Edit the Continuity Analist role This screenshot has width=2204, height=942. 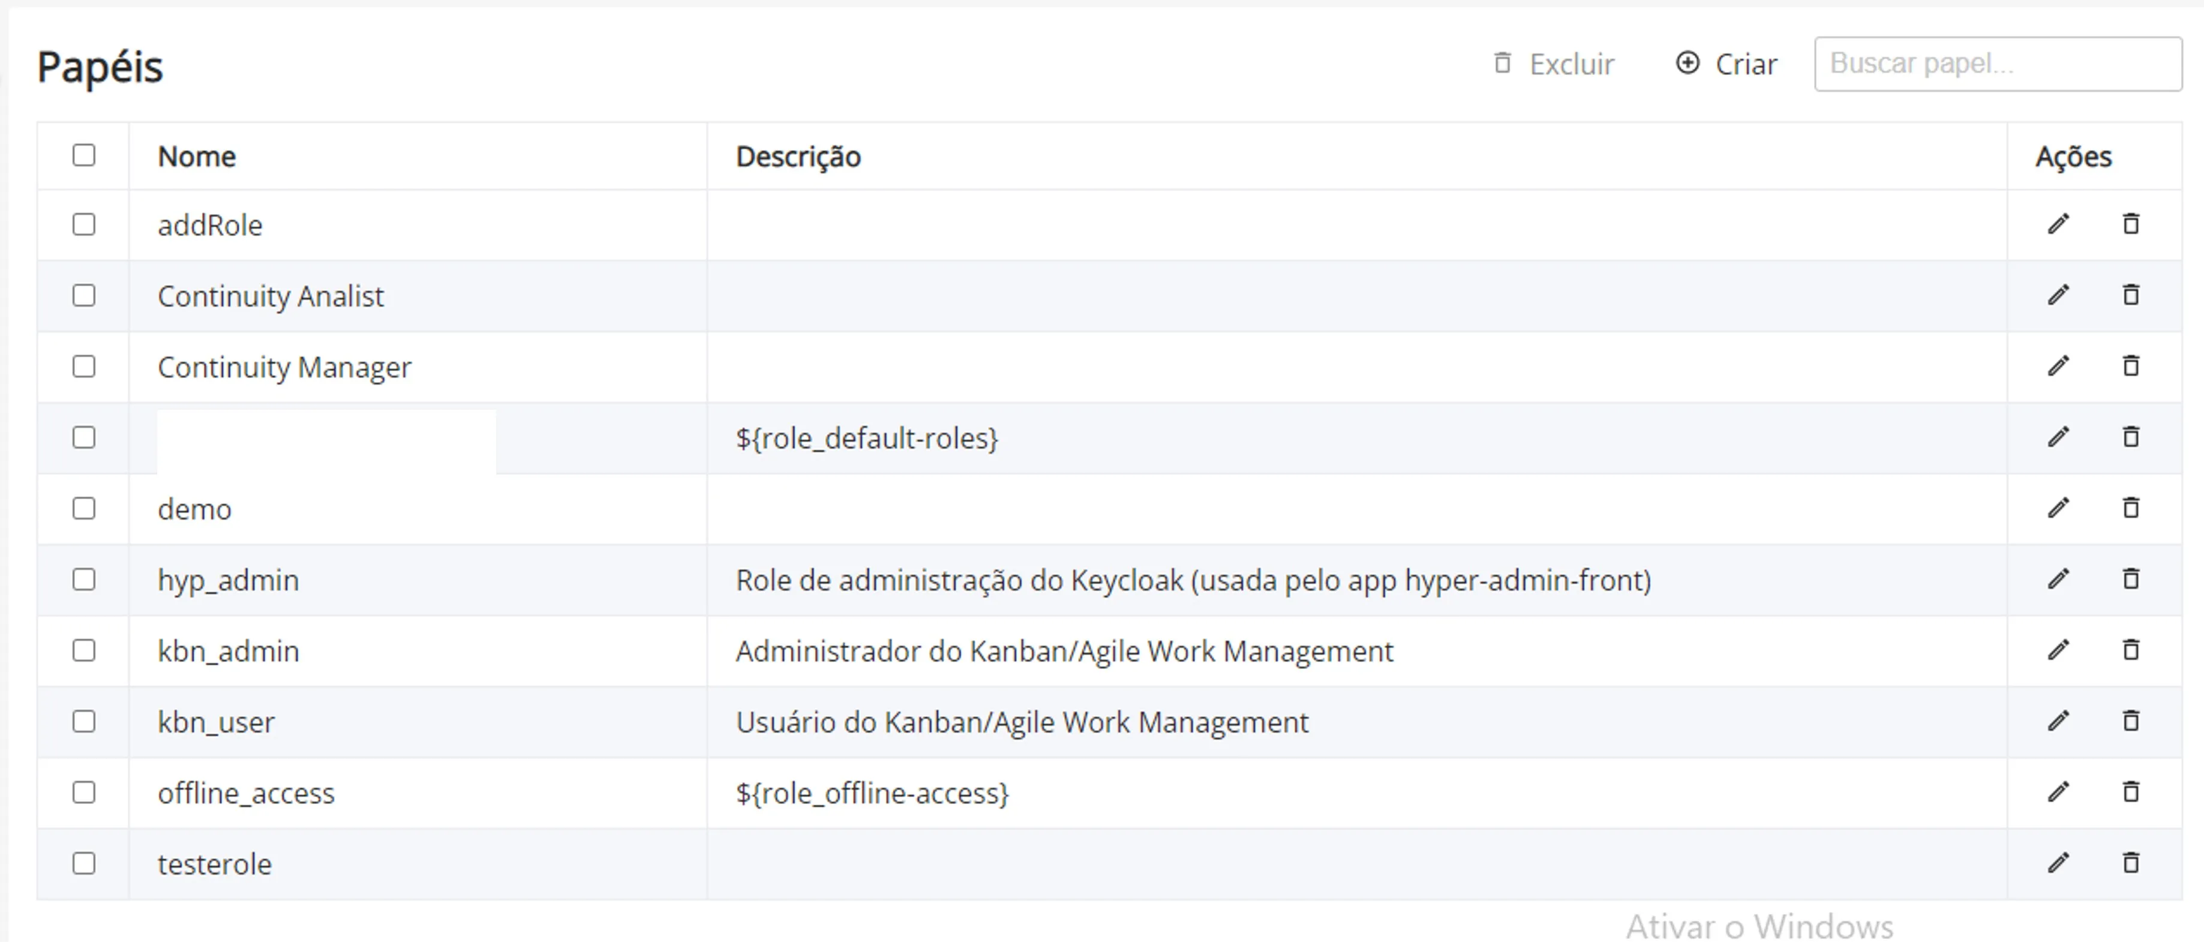click(2059, 295)
